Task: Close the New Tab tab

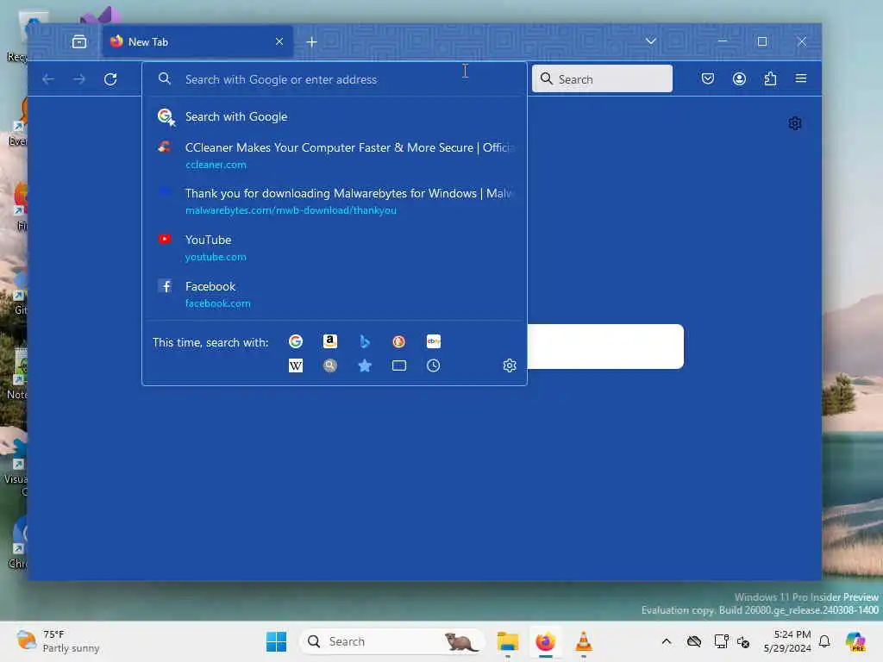Action: pyautogui.click(x=279, y=41)
